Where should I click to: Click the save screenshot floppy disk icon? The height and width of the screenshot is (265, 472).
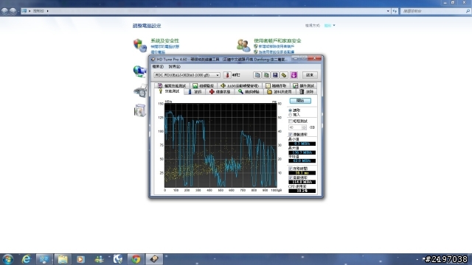(275, 75)
